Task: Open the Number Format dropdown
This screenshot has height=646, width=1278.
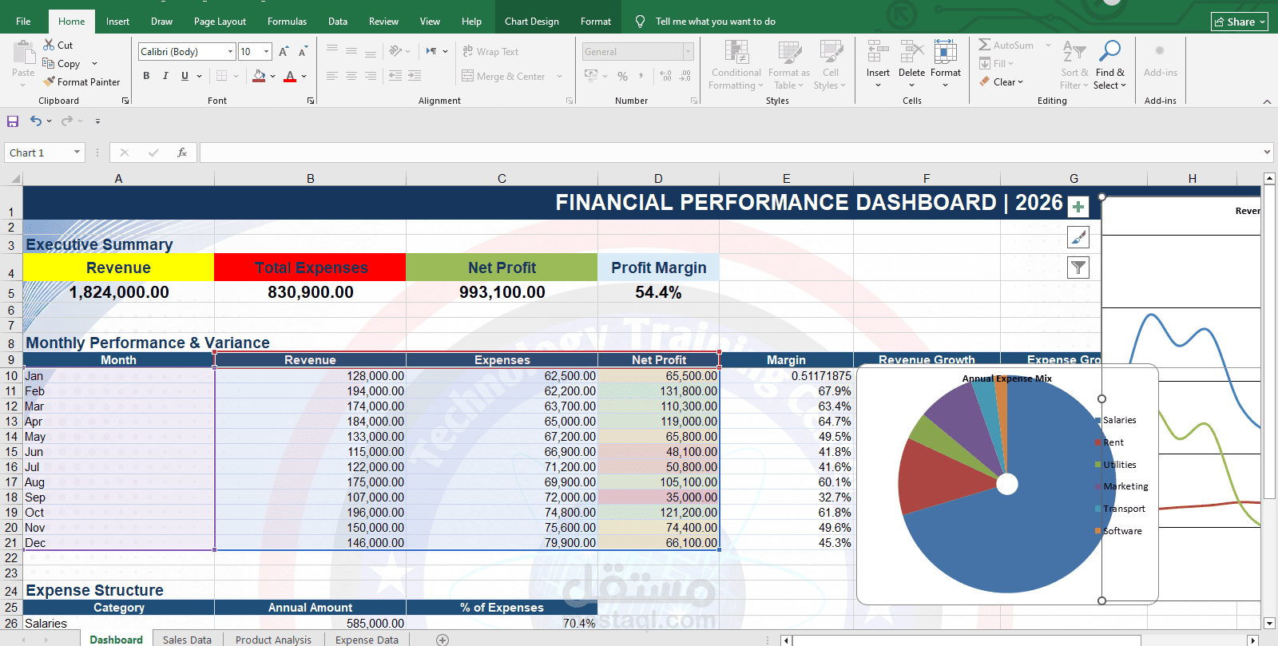Action: click(688, 52)
